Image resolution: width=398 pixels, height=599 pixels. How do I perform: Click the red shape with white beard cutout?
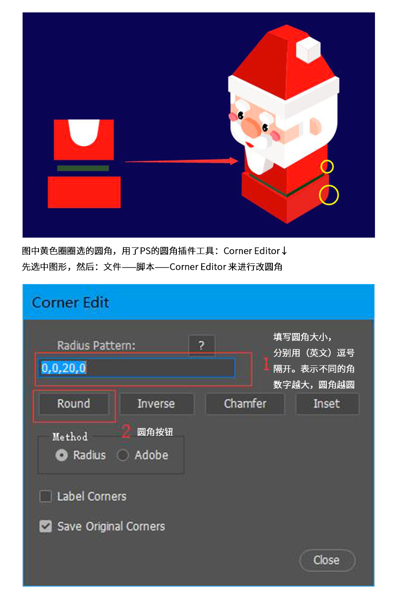84,140
